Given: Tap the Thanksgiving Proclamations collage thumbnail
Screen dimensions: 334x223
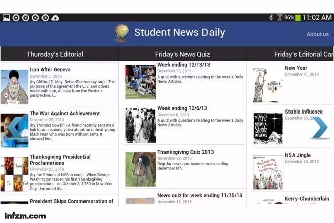Looking at the screenshot, I should [14, 174].
